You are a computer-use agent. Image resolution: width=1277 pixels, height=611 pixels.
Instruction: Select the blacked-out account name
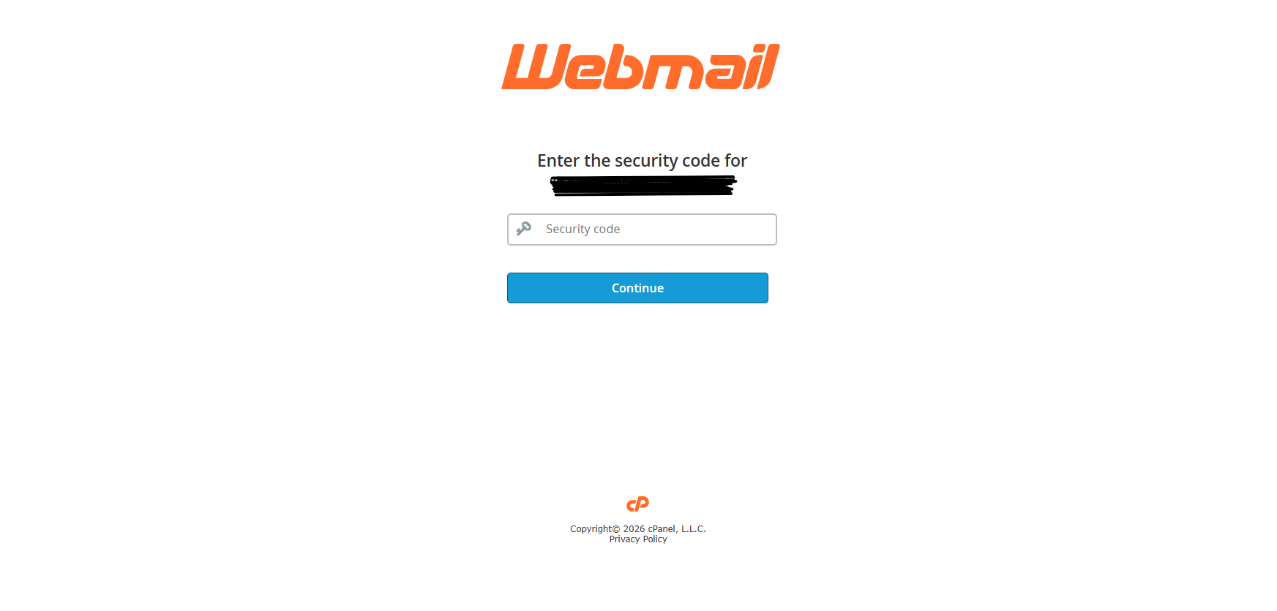coord(643,186)
